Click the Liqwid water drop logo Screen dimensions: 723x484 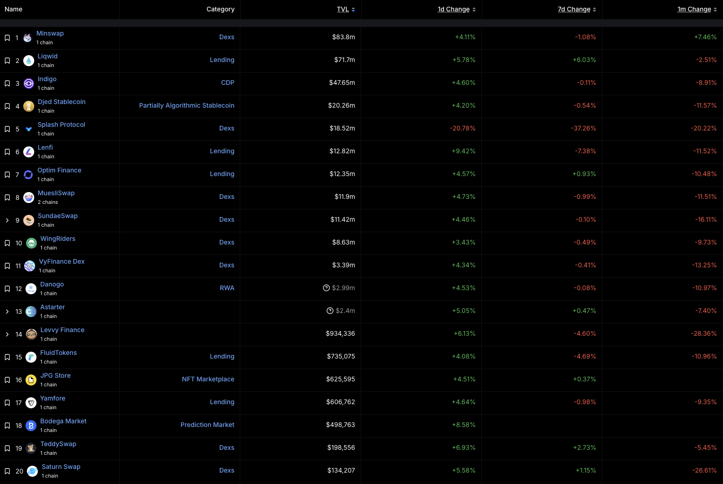point(29,61)
